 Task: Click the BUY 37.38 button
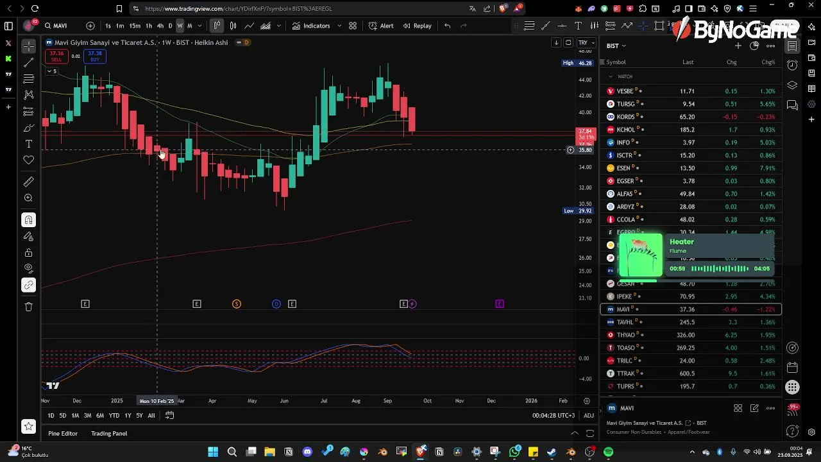point(95,56)
